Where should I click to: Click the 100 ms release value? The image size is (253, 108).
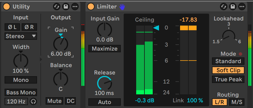104,93
